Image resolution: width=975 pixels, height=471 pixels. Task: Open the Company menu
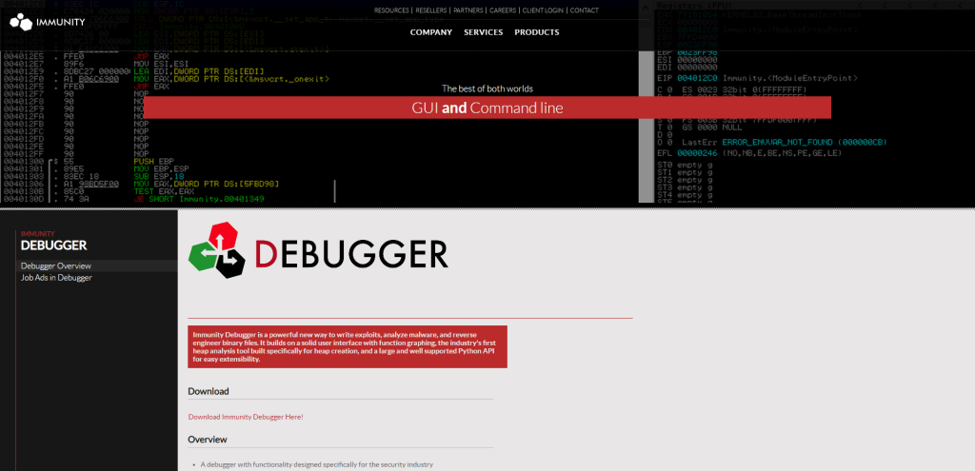coord(431,32)
